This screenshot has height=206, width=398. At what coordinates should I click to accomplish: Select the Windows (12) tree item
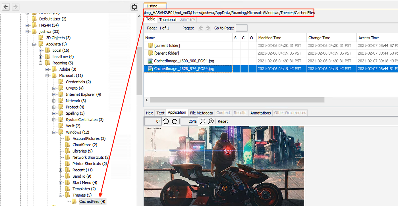point(77,132)
